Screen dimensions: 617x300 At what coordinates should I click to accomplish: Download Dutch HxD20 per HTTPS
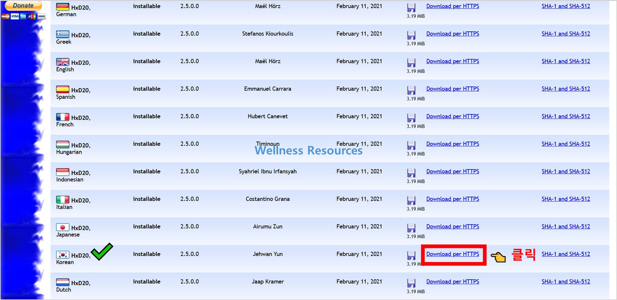tap(453, 282)
